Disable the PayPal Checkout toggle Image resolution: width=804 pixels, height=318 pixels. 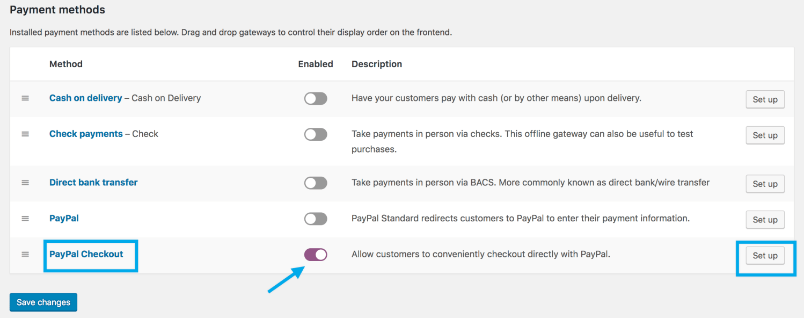[316, 255]
